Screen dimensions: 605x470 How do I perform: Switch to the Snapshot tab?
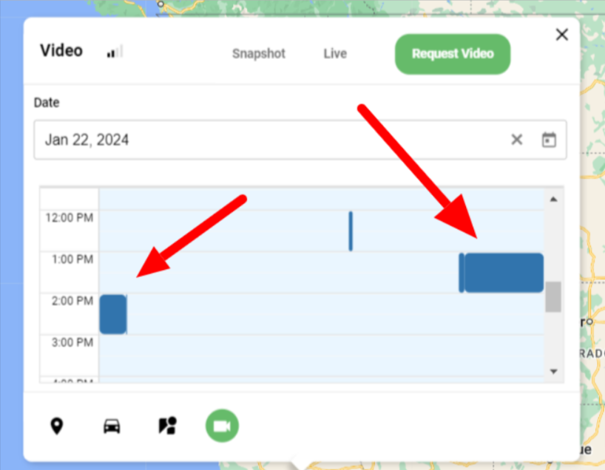tap(258, 53)
